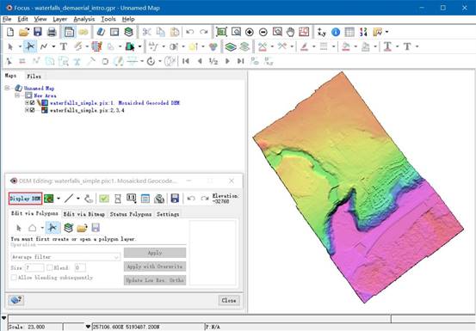Viewport: 476px width, 331px height.
Task: Click the raster color grid icon in second toolbar
Action: (96, 46)
